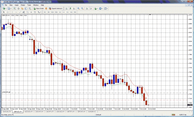Switch to the USDJPY,H4 chart tab
Viewport: 194px width, 117px height.
(x=50, y=111)
